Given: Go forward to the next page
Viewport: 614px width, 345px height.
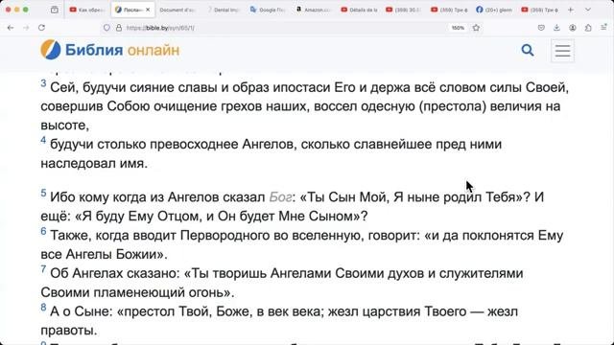Looking at the screenshot, I should 26,28.
